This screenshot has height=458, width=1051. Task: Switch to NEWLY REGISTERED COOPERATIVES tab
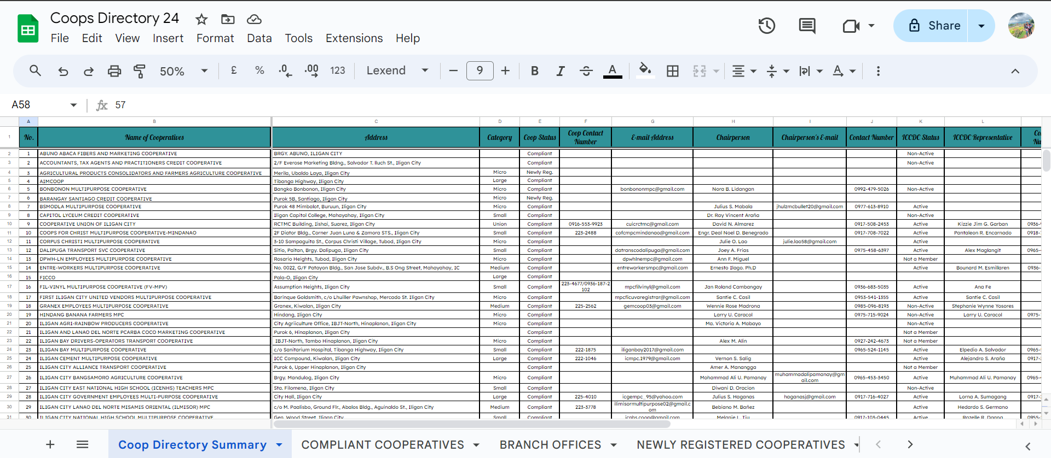click(x=741, y=445)
